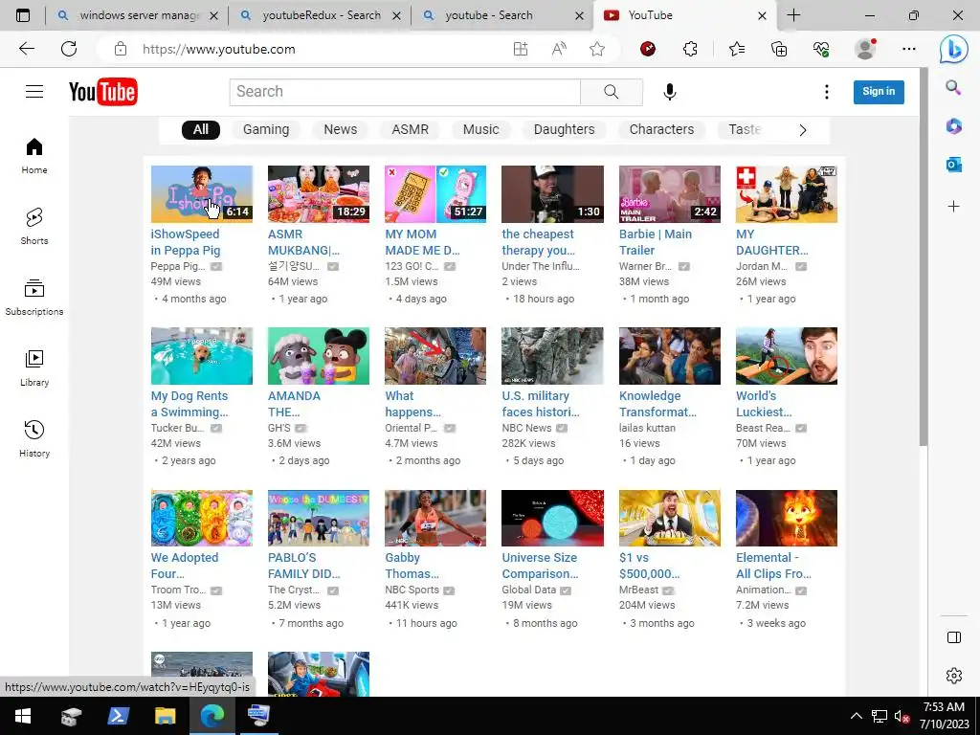Select the Characters filter chip
The height and width of the screenshot is (735, 980).
(661, 129)
